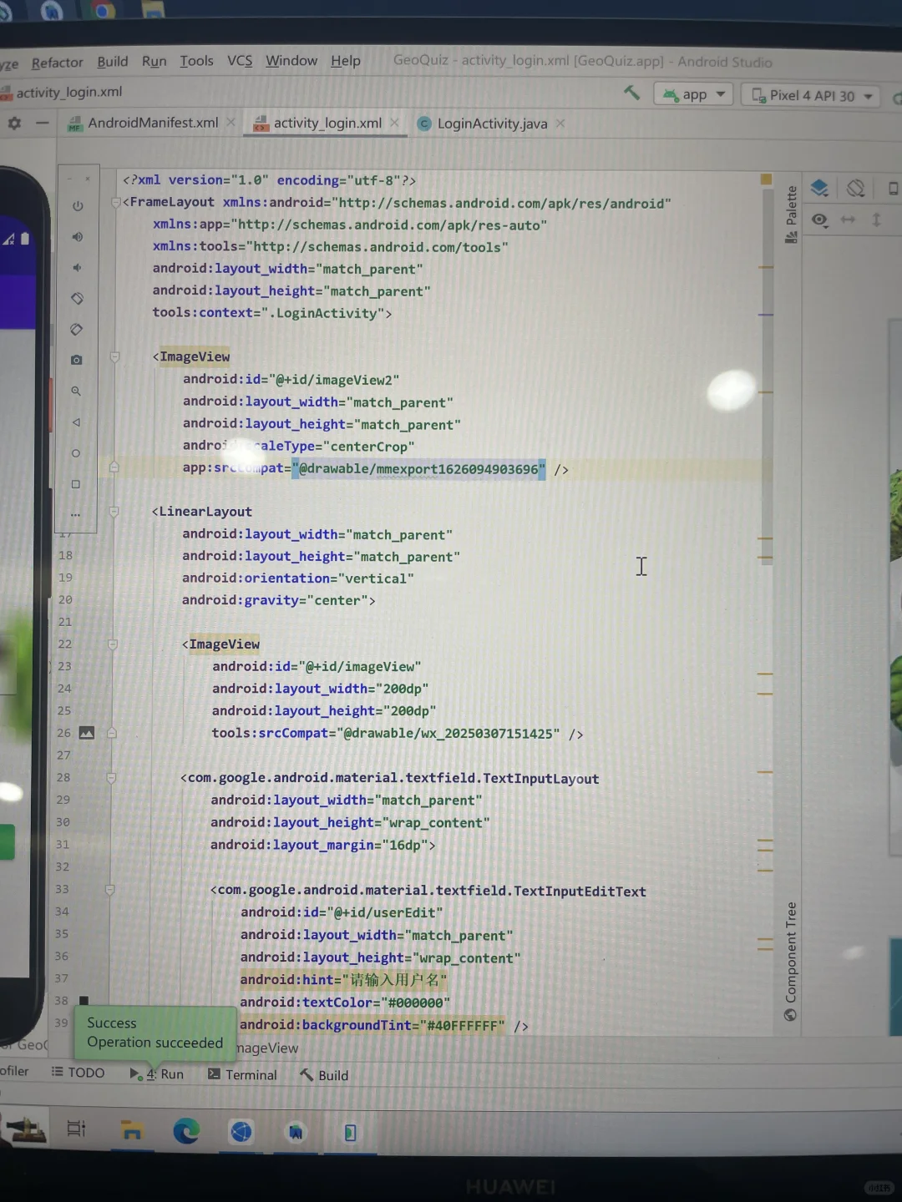The height and width of the screenshot is (1202, 902).
Task: Click the emulator Home circle button
Action: coord(76,453)
